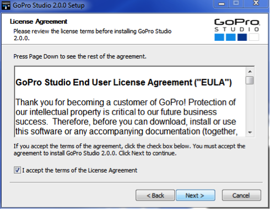The image size is (270, 209).
Task: Click the "GoPro Studio 2.0.0 Setup" title text
Action: tap(48, 6)
